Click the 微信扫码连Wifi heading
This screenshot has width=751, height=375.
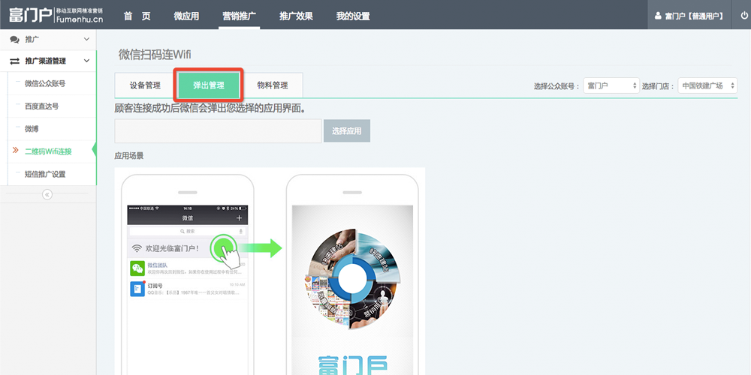155,55
